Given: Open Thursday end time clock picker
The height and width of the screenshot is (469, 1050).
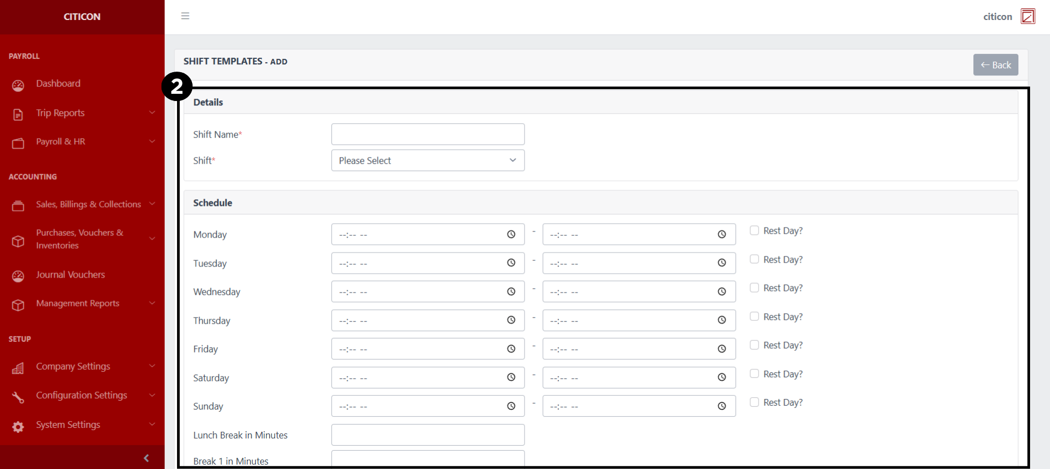Looking at the screenshot, I should [721, 320].
